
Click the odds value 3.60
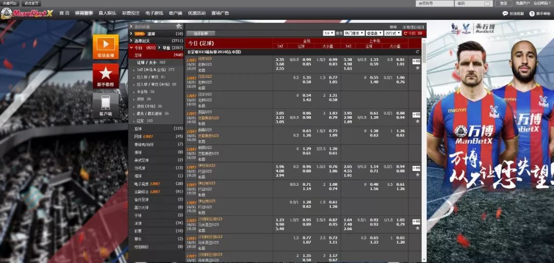pyautogui.click(x=280, y=64)
